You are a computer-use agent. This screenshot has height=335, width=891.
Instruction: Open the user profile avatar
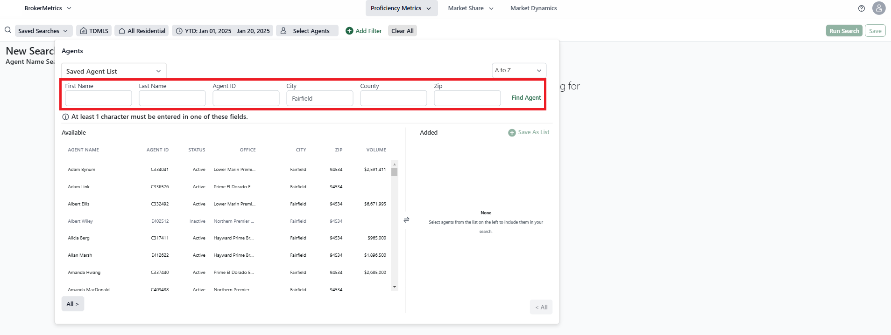[879, 8]
